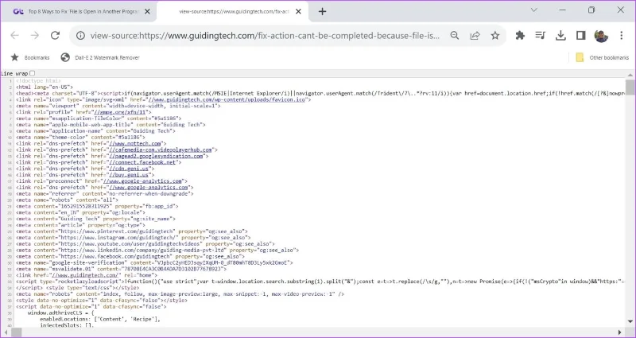636x338 pixels.
Task: Open the favicon.ico href link
Action: [x=227, y=99]
